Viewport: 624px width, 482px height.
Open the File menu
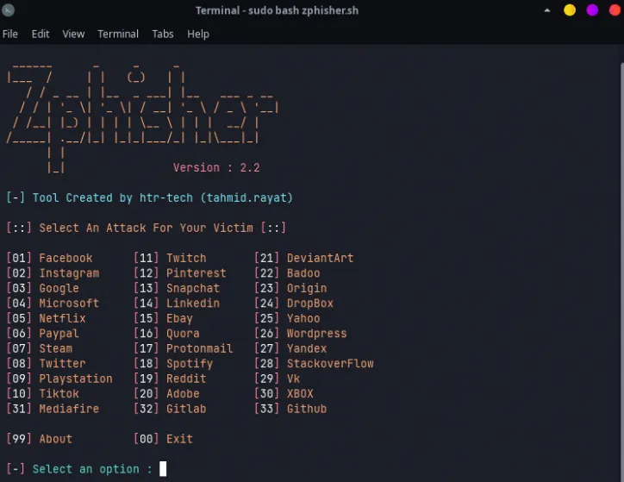tap(10, 34)
